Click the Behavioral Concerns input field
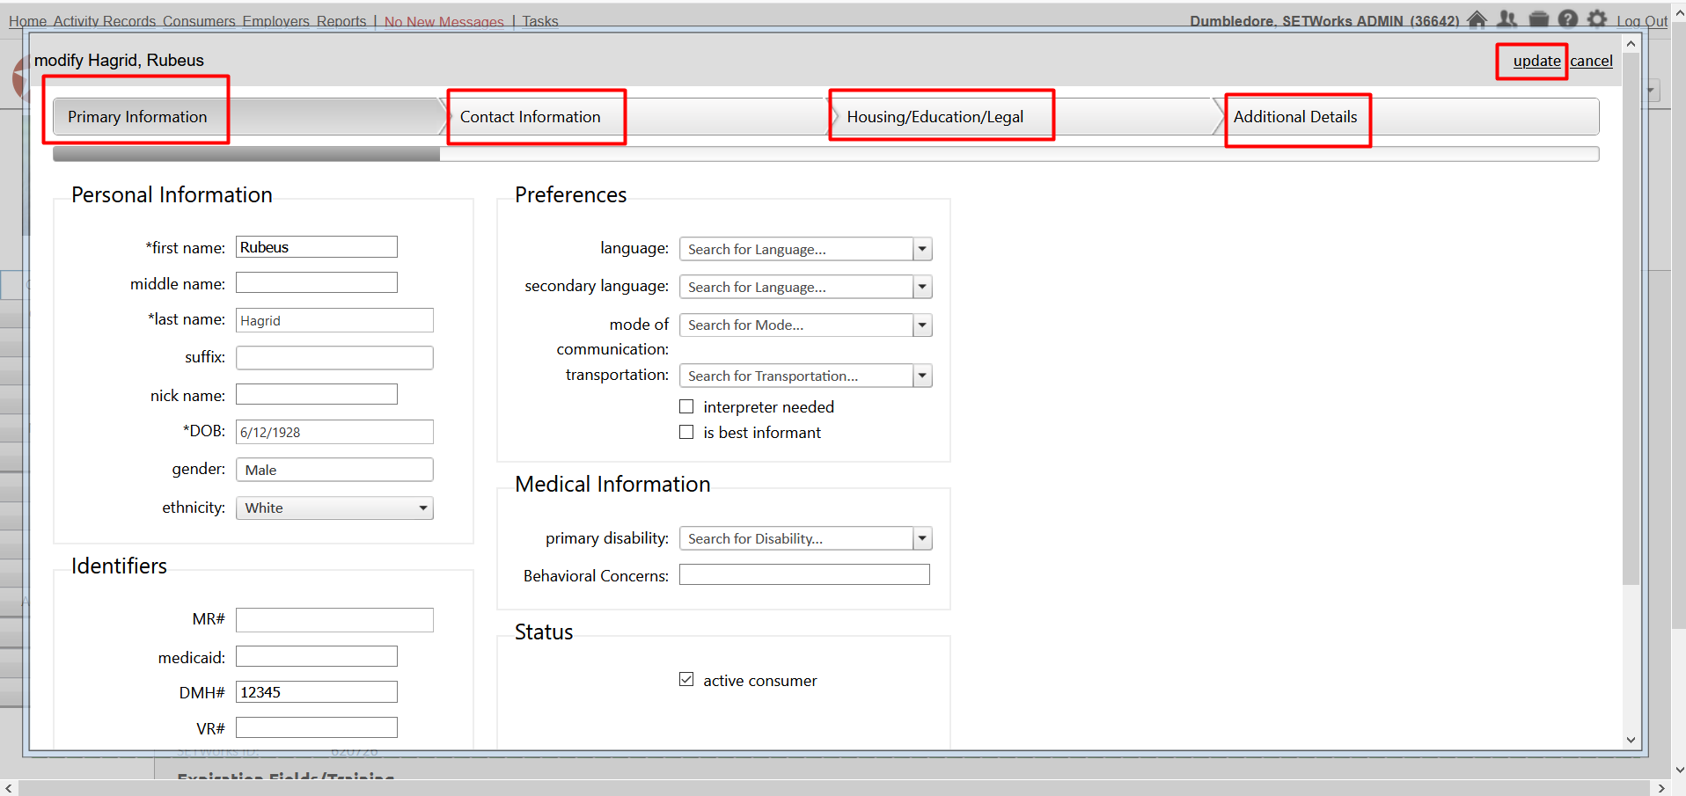Screen dimensions: 1686x796 tap(804, 574)
